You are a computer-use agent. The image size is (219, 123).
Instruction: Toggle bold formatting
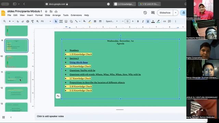coord(138,21)
